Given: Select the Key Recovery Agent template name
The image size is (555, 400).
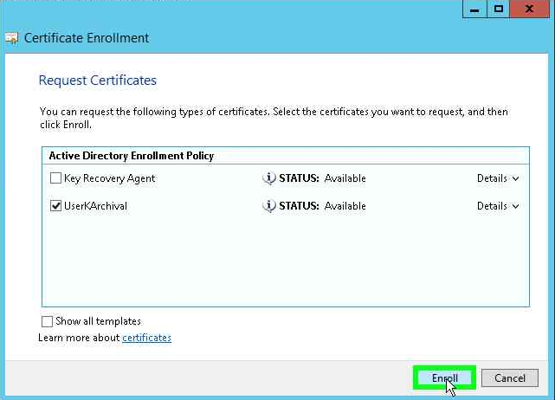Looking at the screenshot, I should point(109,178).
